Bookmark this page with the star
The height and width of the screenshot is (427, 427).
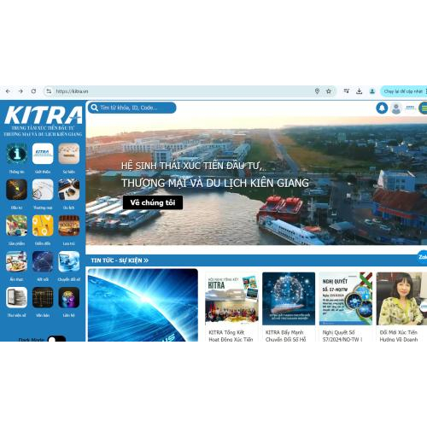[x=329, y=91]
